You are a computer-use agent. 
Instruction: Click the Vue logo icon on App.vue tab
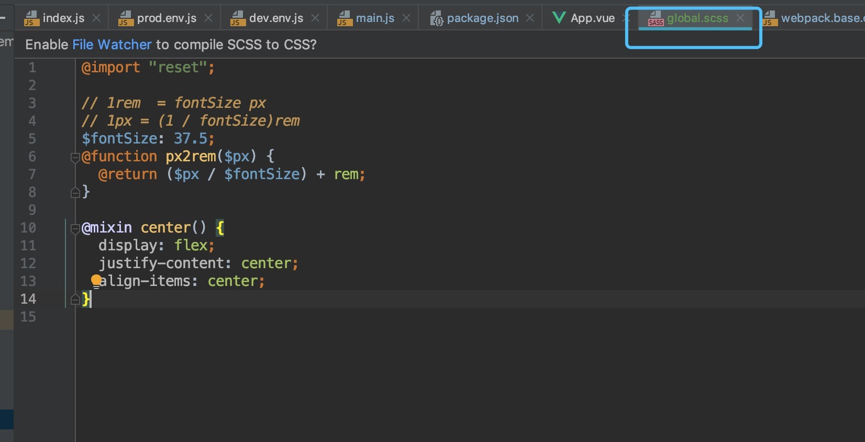point(559,18)
